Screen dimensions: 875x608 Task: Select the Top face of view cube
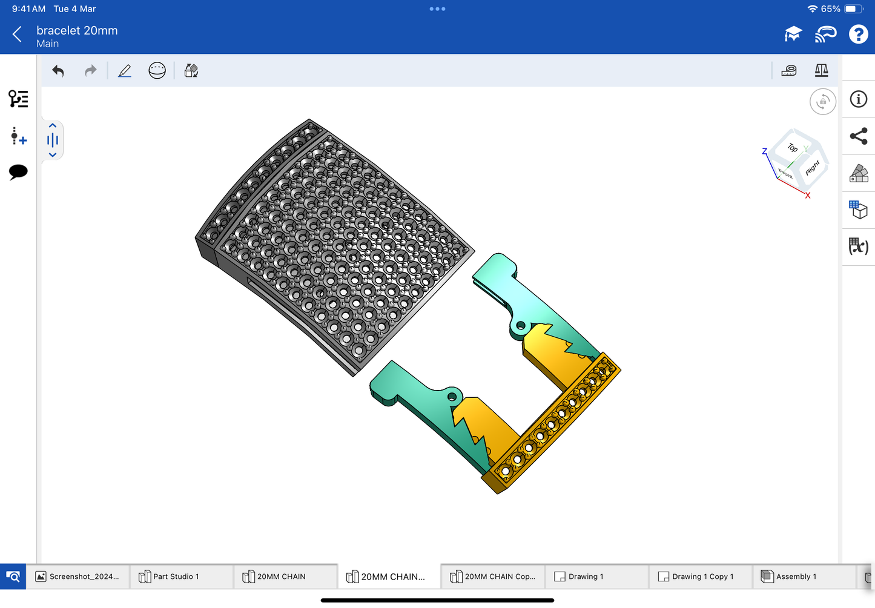coord(793,148)
